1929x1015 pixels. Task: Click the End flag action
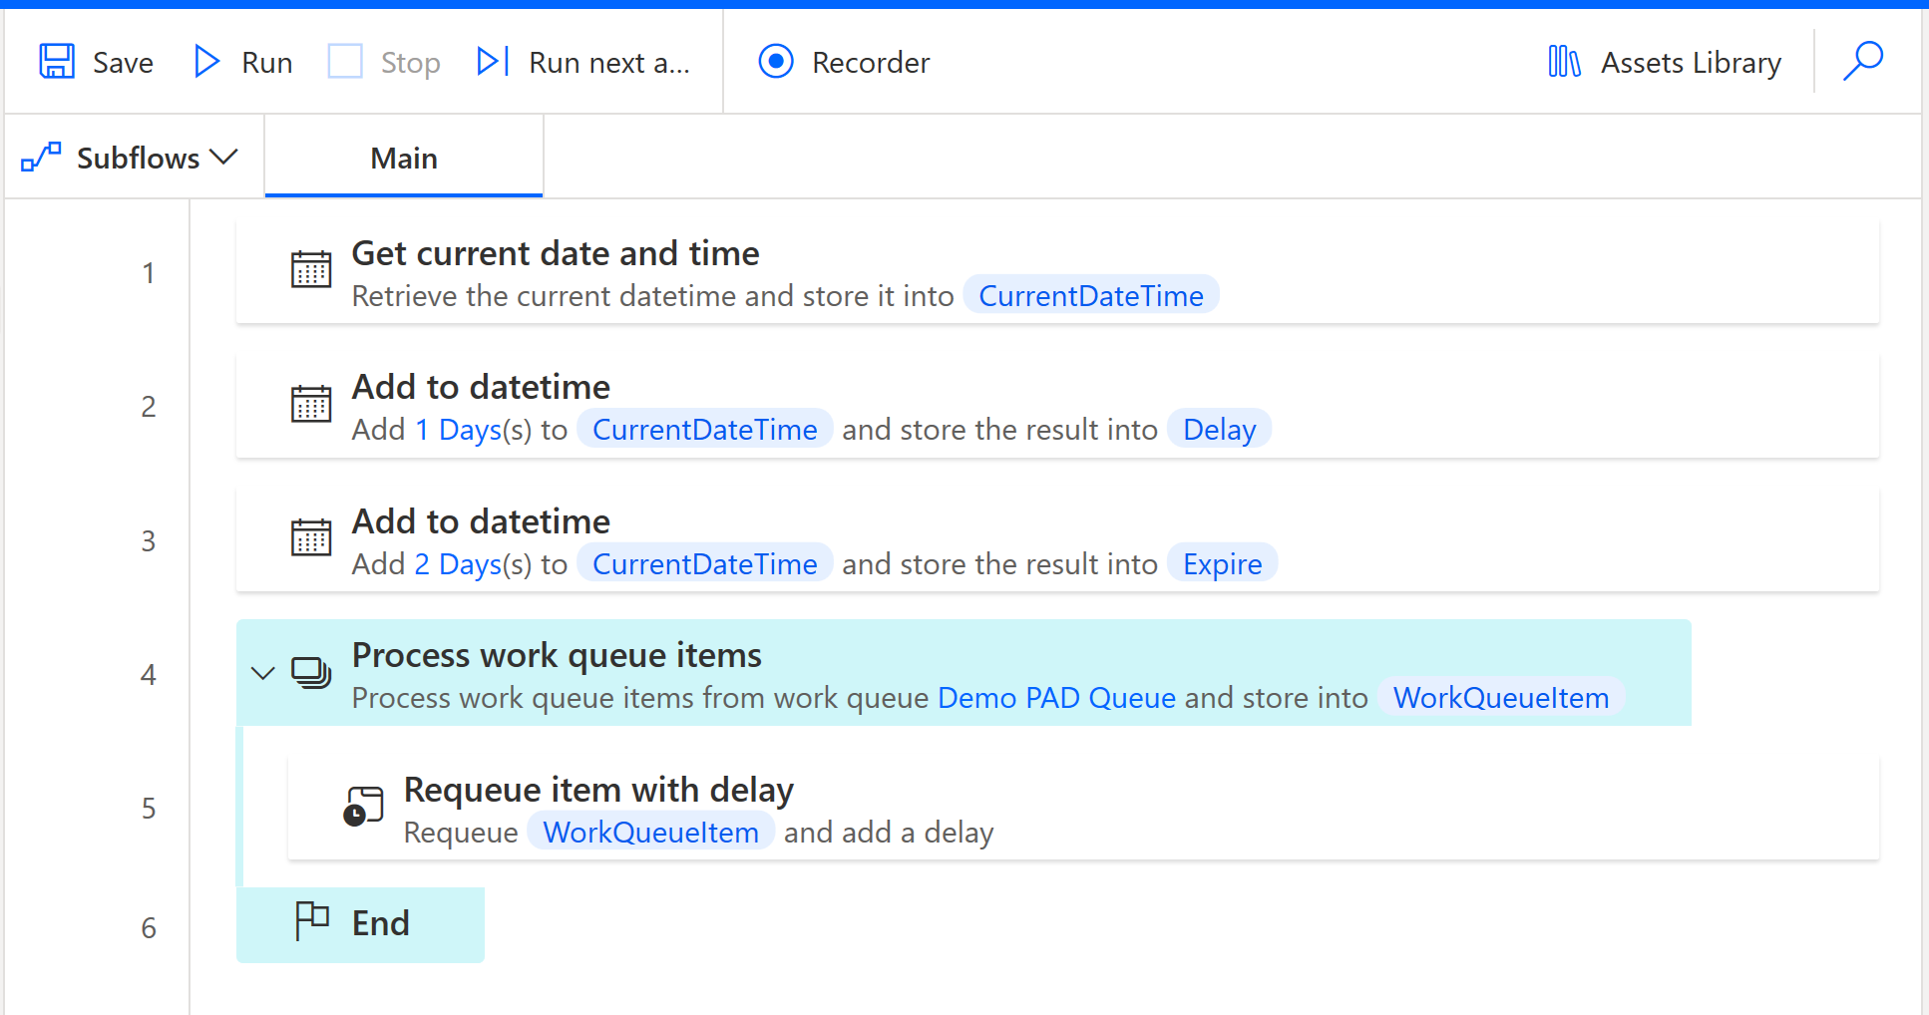359,923
